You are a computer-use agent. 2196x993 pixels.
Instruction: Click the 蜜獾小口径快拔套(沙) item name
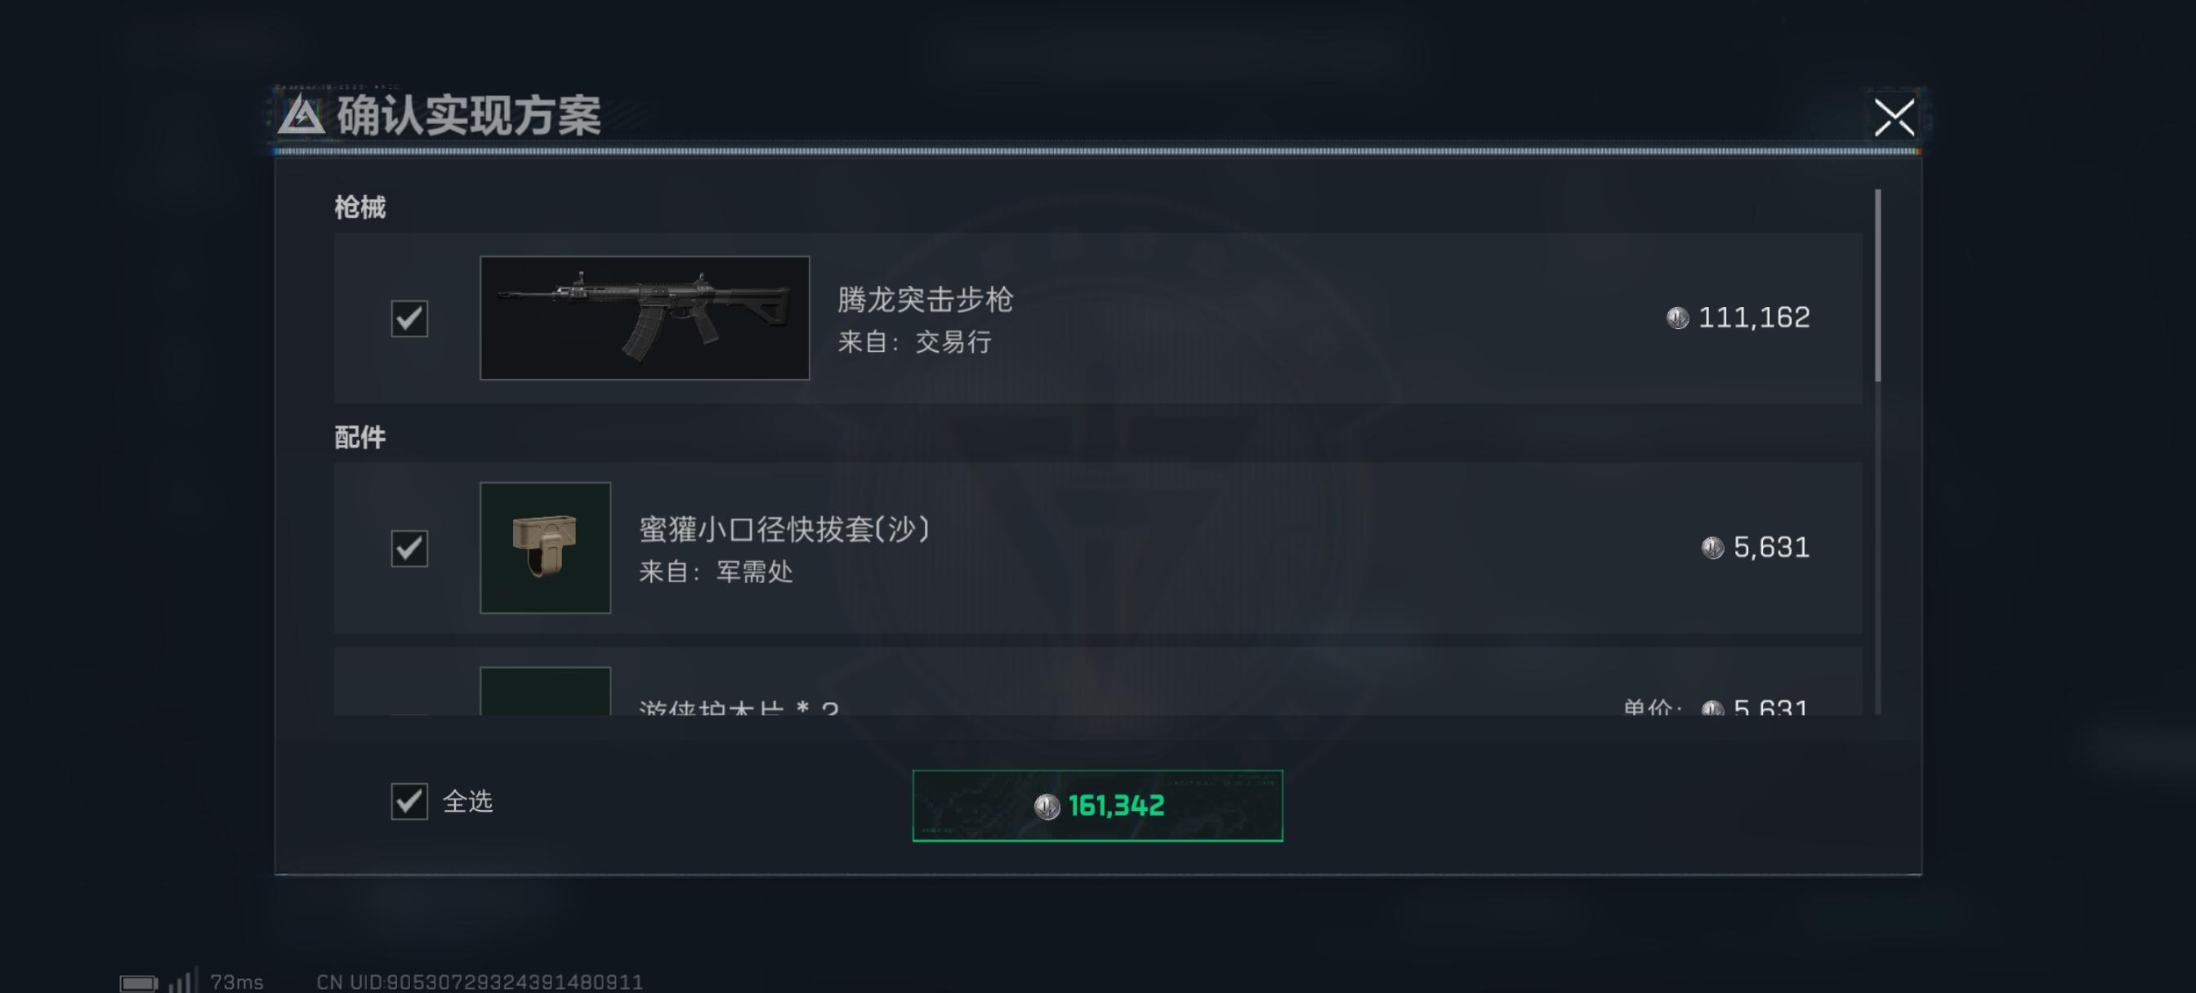[784, 529]
